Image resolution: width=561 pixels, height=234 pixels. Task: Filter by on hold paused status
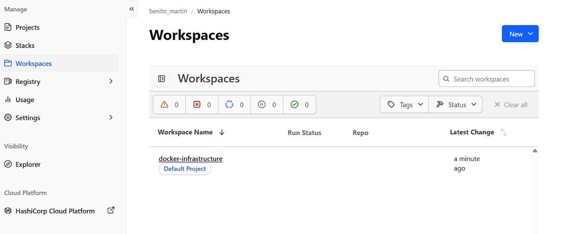click(267, 105)
